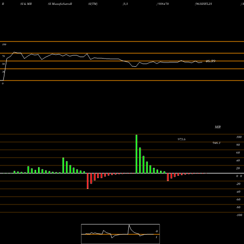The image size is (244, 244).
Task: Click the 946.1 value label
Action: click(x=217, y=143)
